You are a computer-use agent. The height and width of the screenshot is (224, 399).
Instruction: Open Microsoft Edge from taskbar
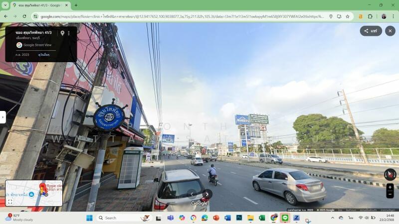[x=204, y=218]
